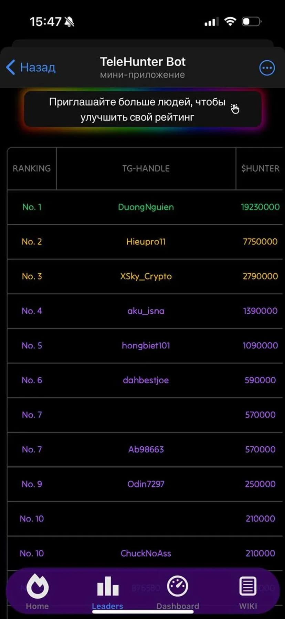Tap the aku_isna row
The width and height of the screenshot is (285, 619).
(146, 311)
